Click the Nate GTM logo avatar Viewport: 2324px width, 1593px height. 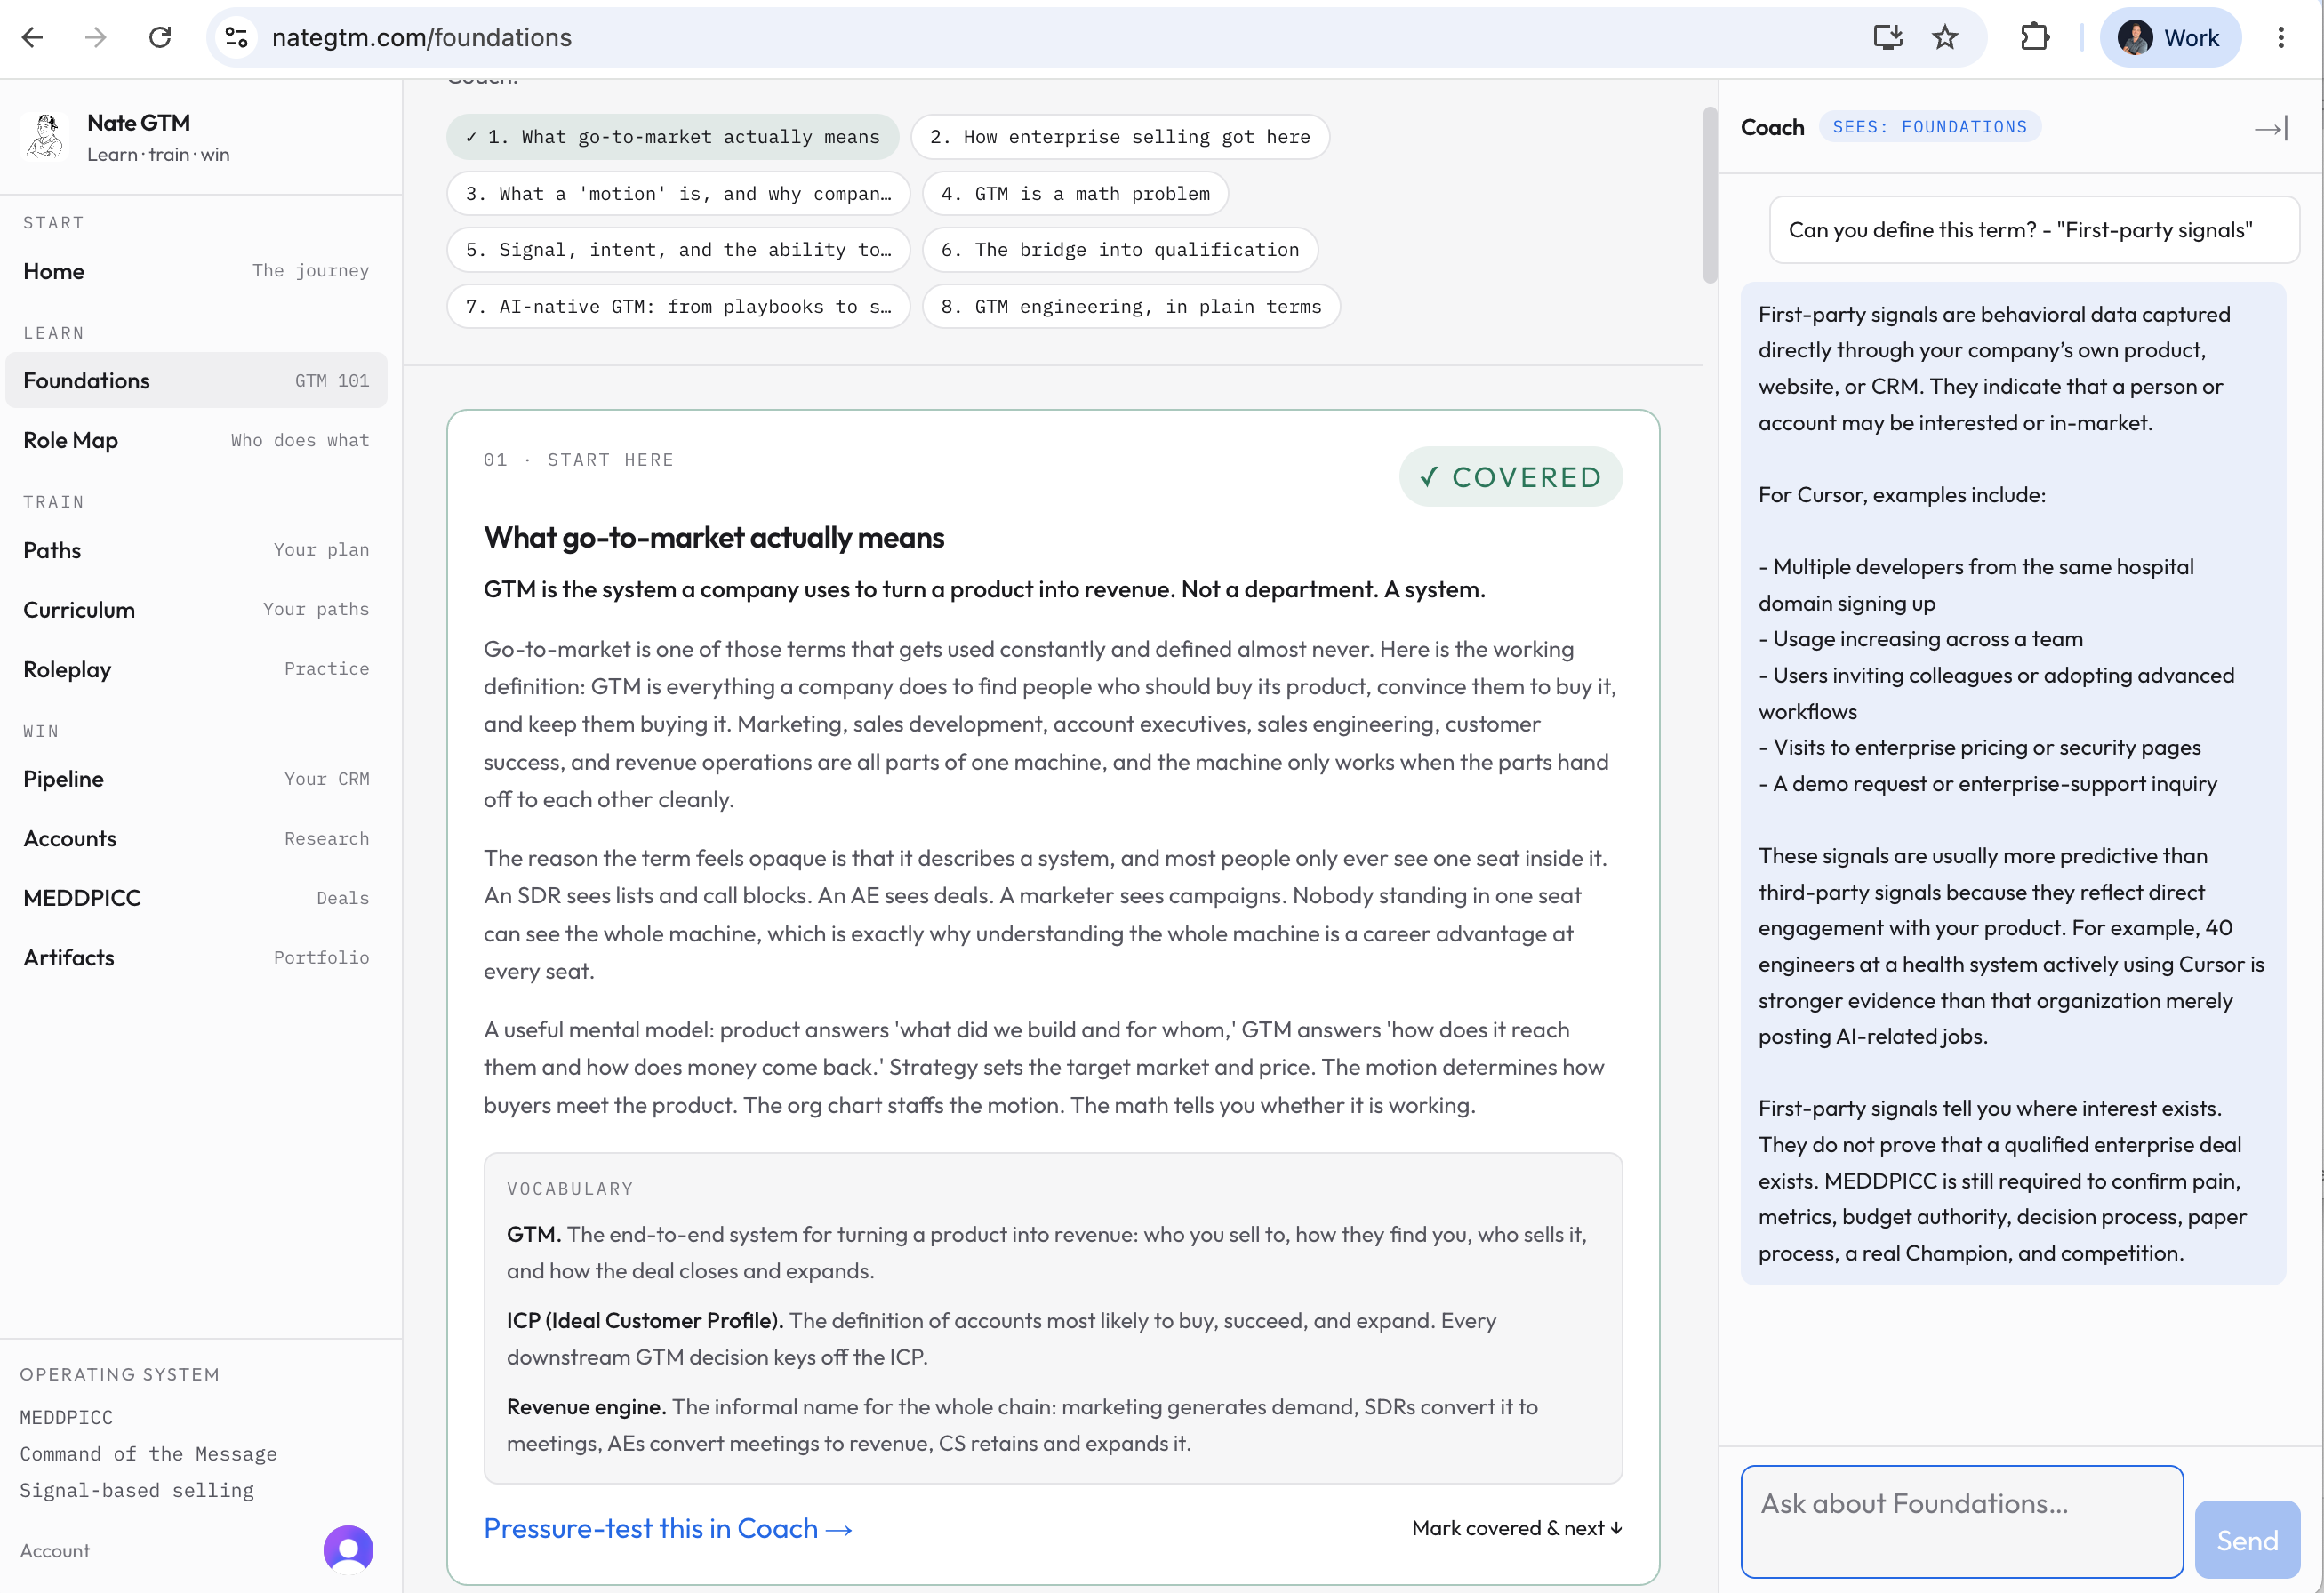[45, 137]
